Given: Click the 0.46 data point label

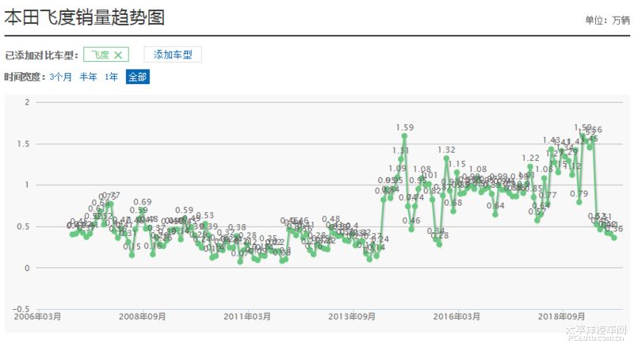Looking at the screenshot, I should pyautogui.click(x=411, y=220).
